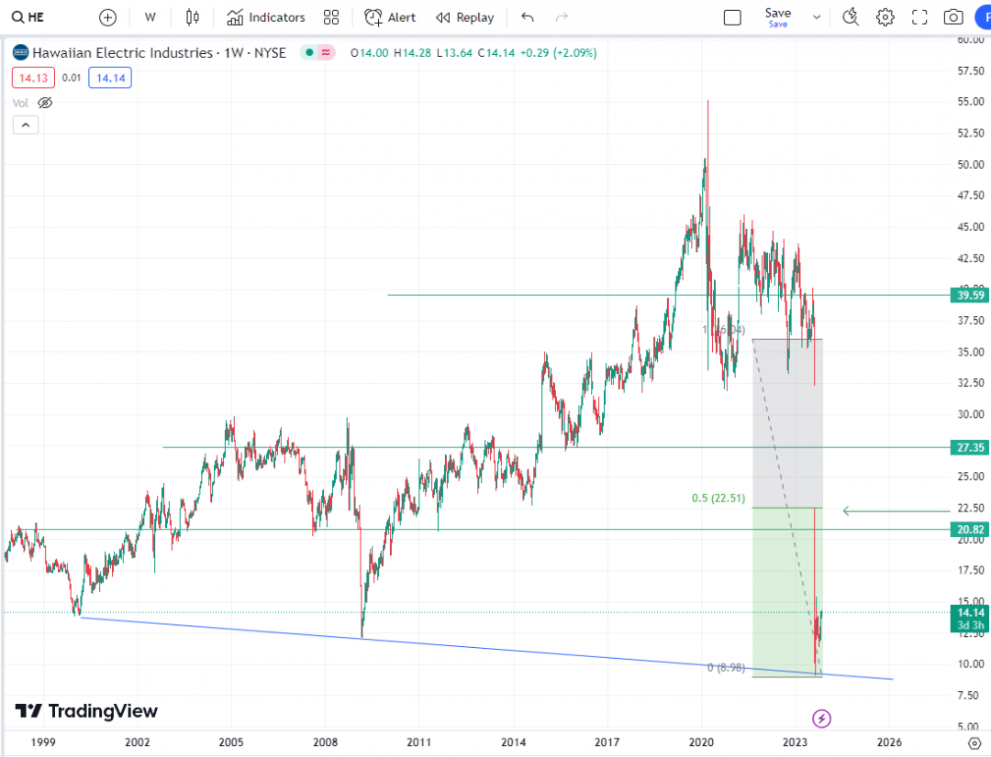The height and width of the screenshot is (757, 991).
Task: Start bar Replay mode
Action: (x=465, y=17)
